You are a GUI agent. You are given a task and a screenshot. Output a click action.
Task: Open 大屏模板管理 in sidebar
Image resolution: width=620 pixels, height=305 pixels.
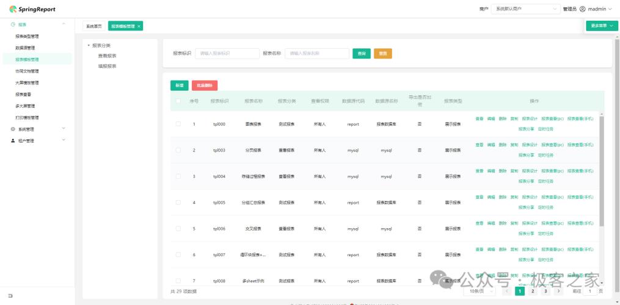(27, 83)
